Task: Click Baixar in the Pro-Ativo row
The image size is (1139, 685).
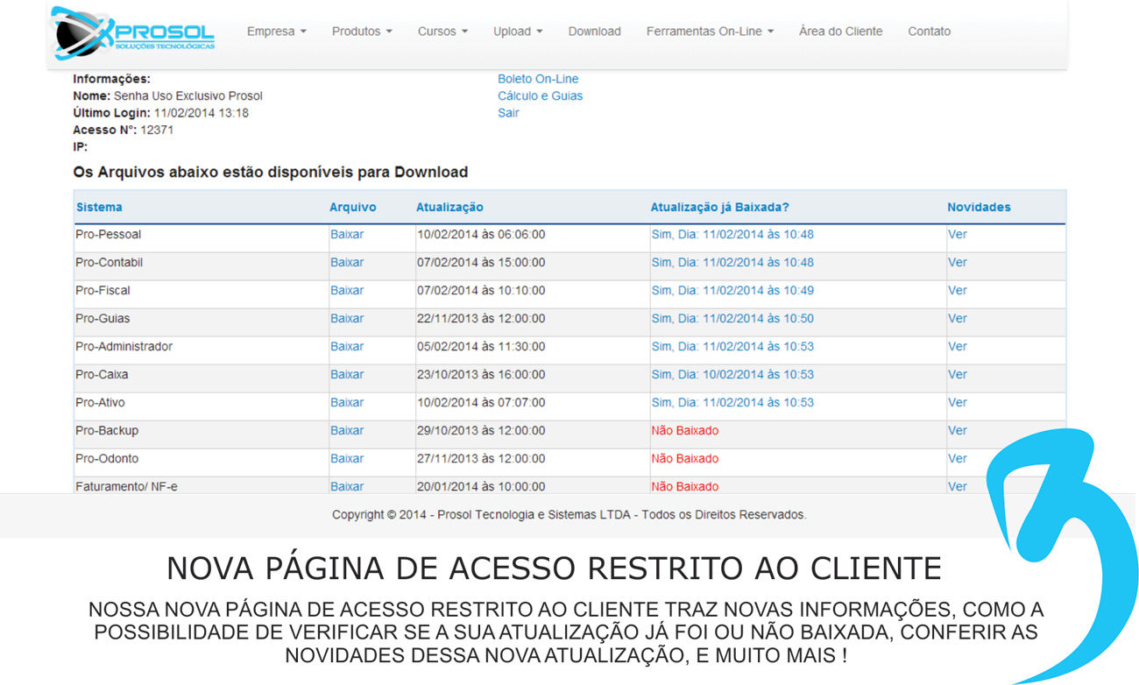Action: (347, 403)
